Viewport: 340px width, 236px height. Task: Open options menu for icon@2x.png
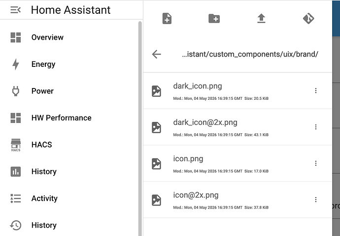pos(316,200)
